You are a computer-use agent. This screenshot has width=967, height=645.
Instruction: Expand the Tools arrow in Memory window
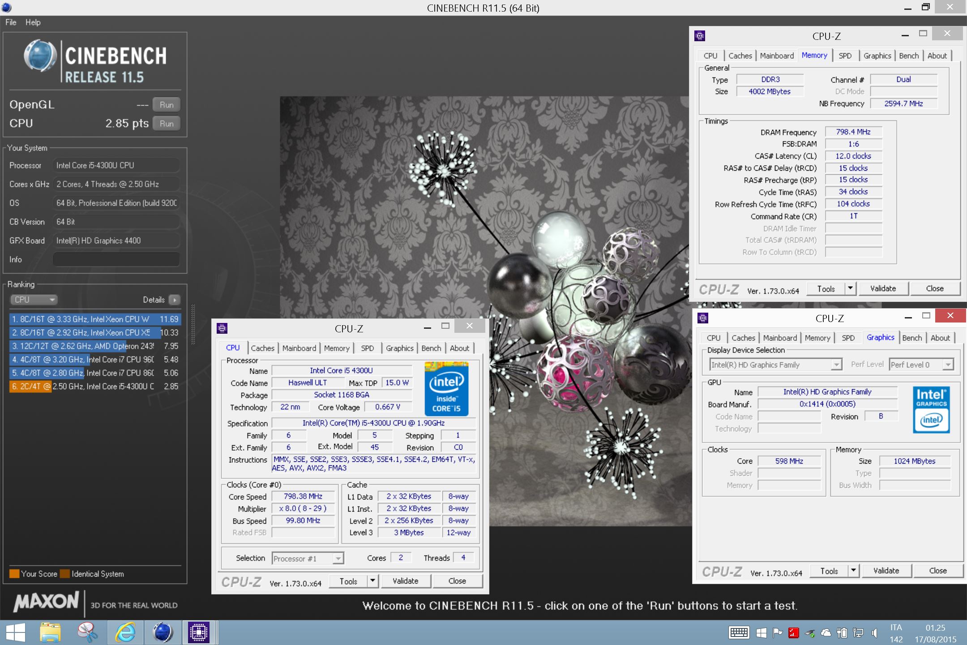[850, 288]
